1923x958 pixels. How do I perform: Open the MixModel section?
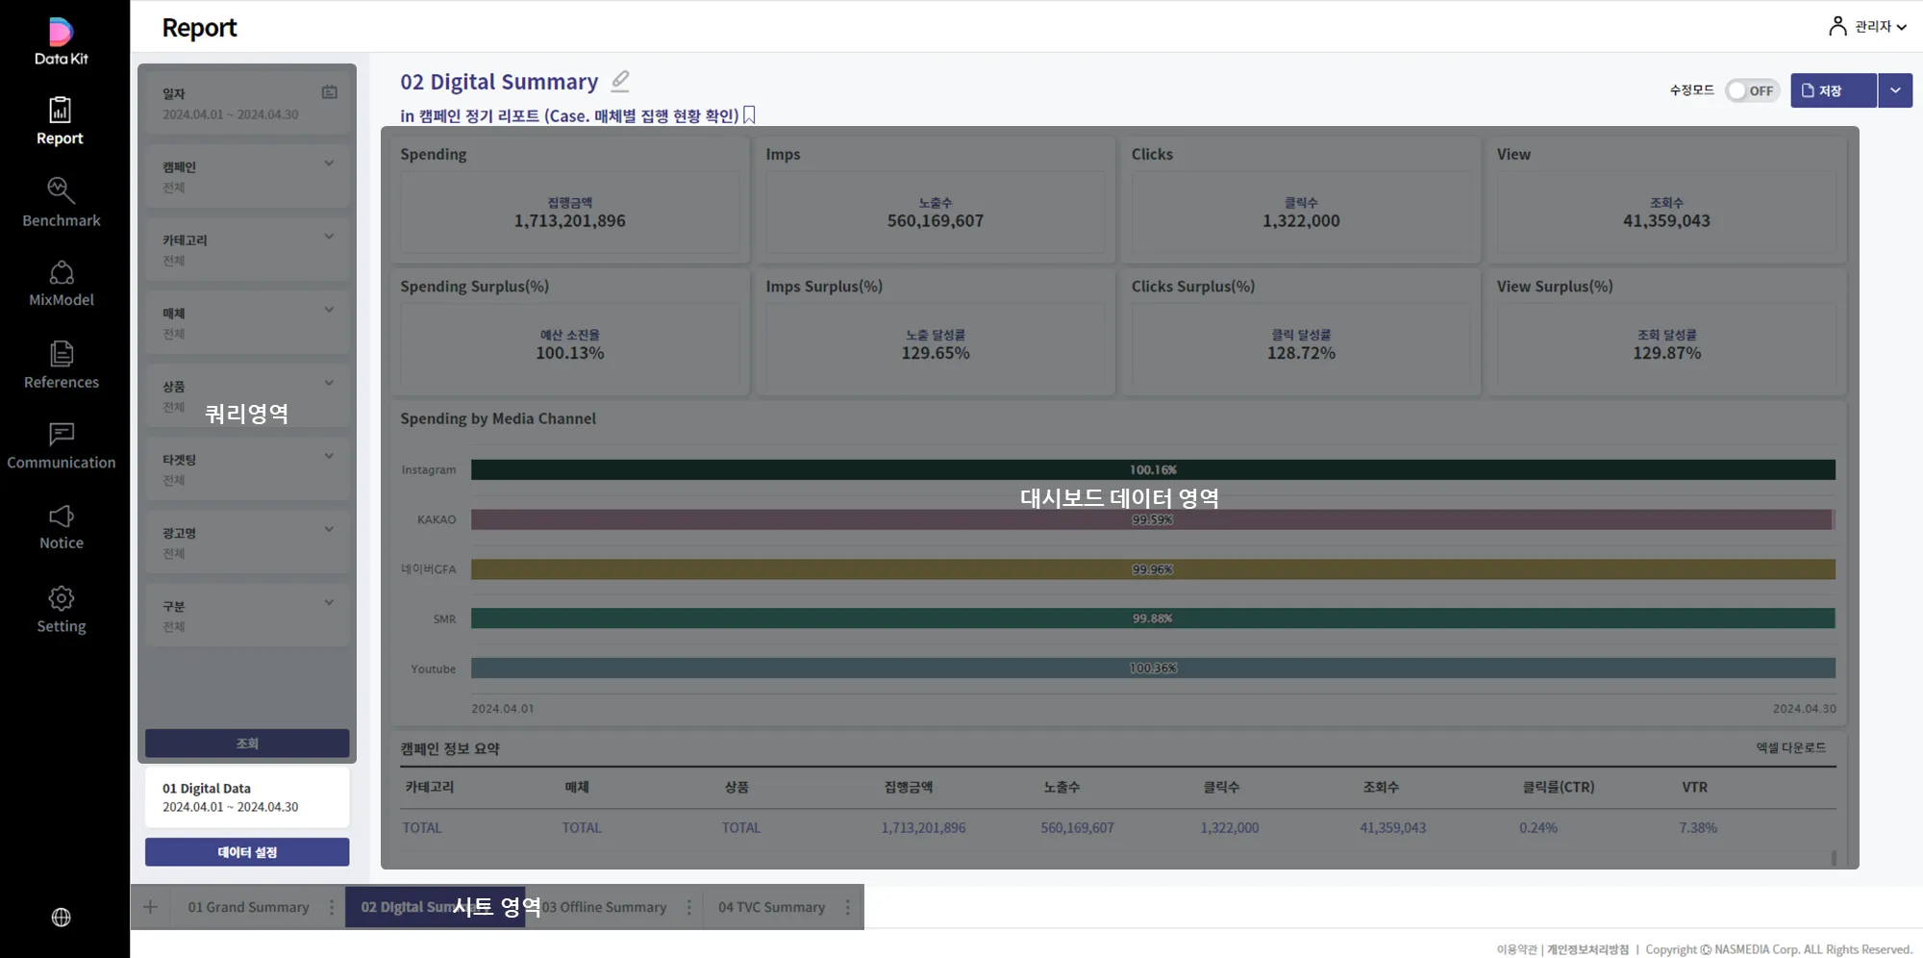tap(61, 283)
